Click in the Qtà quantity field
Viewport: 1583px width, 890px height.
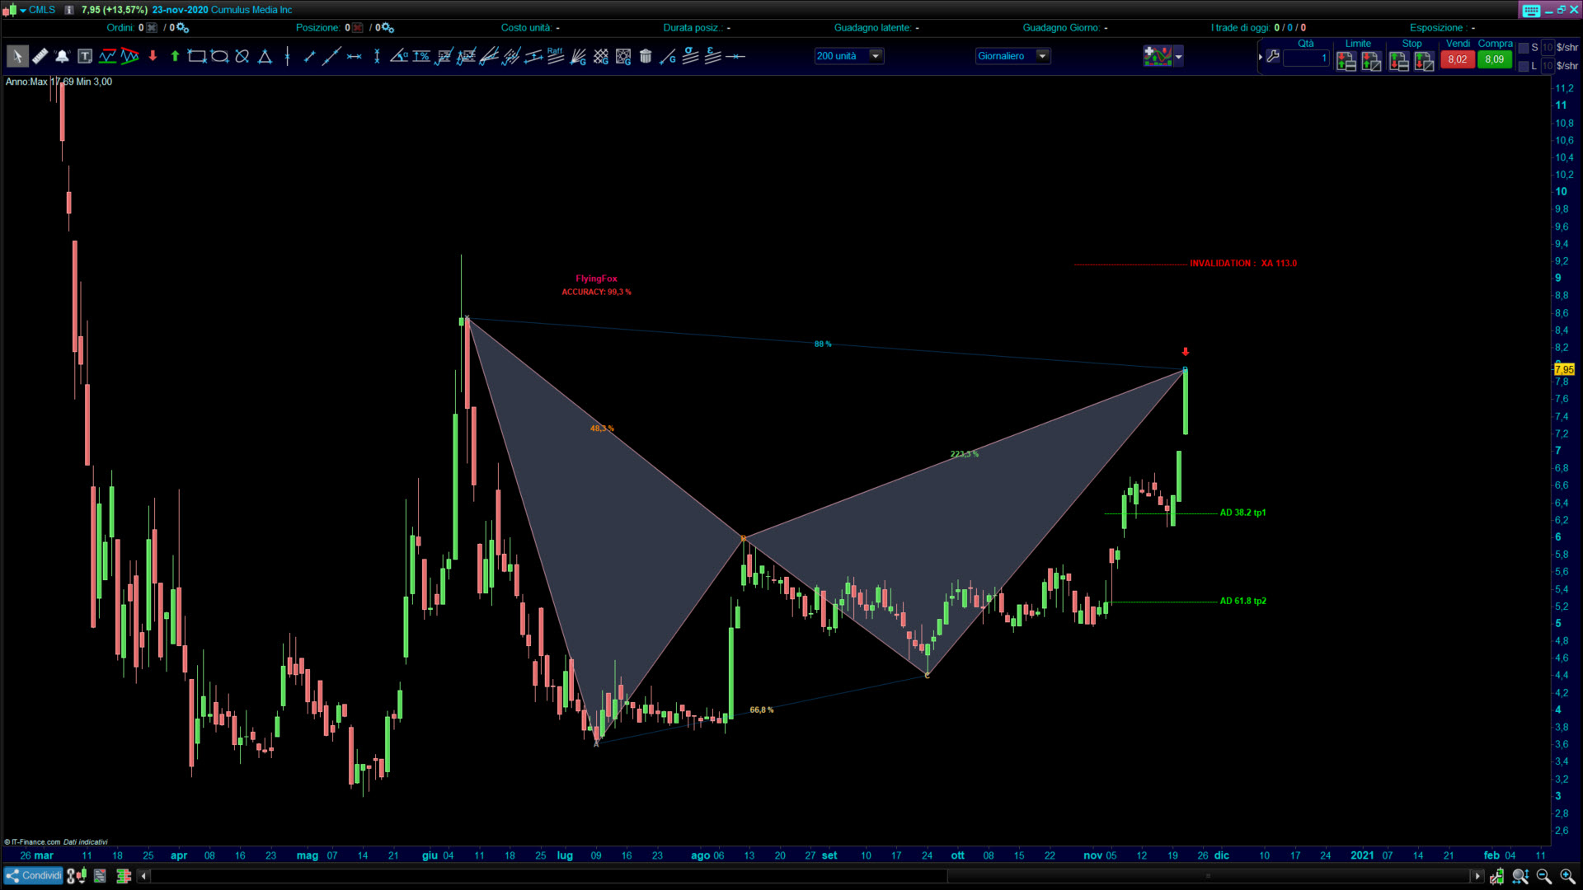tap(1306, 59)
